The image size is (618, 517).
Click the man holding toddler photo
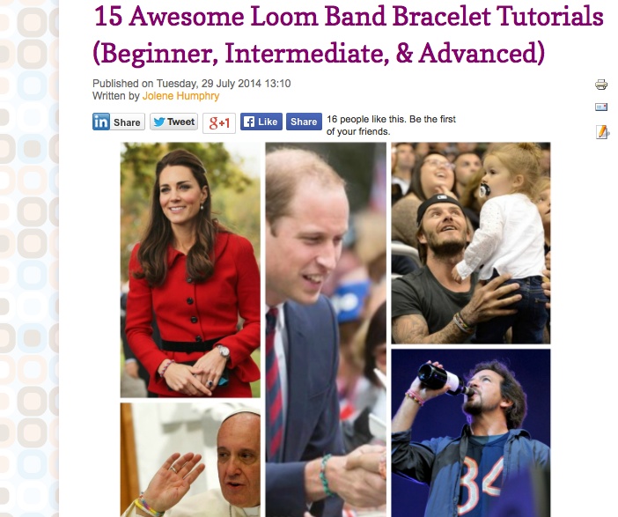tap(471, 243)
